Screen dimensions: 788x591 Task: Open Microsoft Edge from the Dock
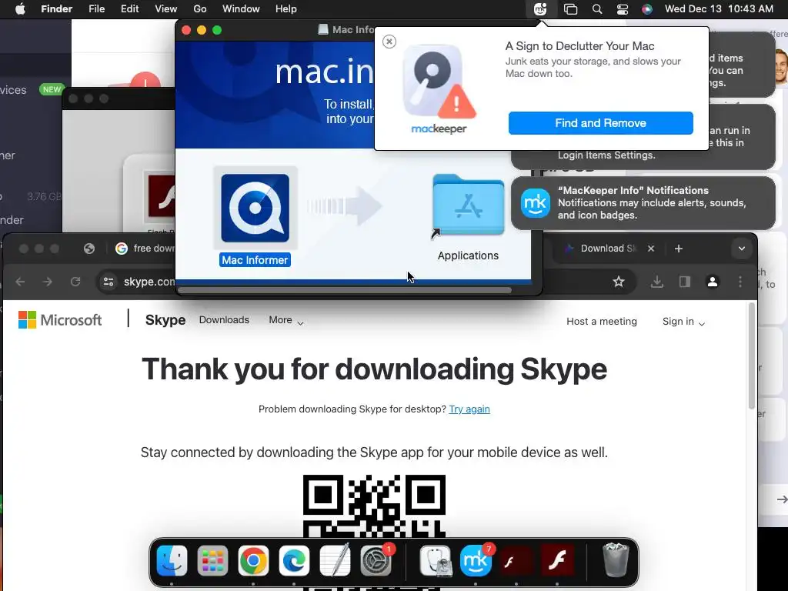[294, 560]
